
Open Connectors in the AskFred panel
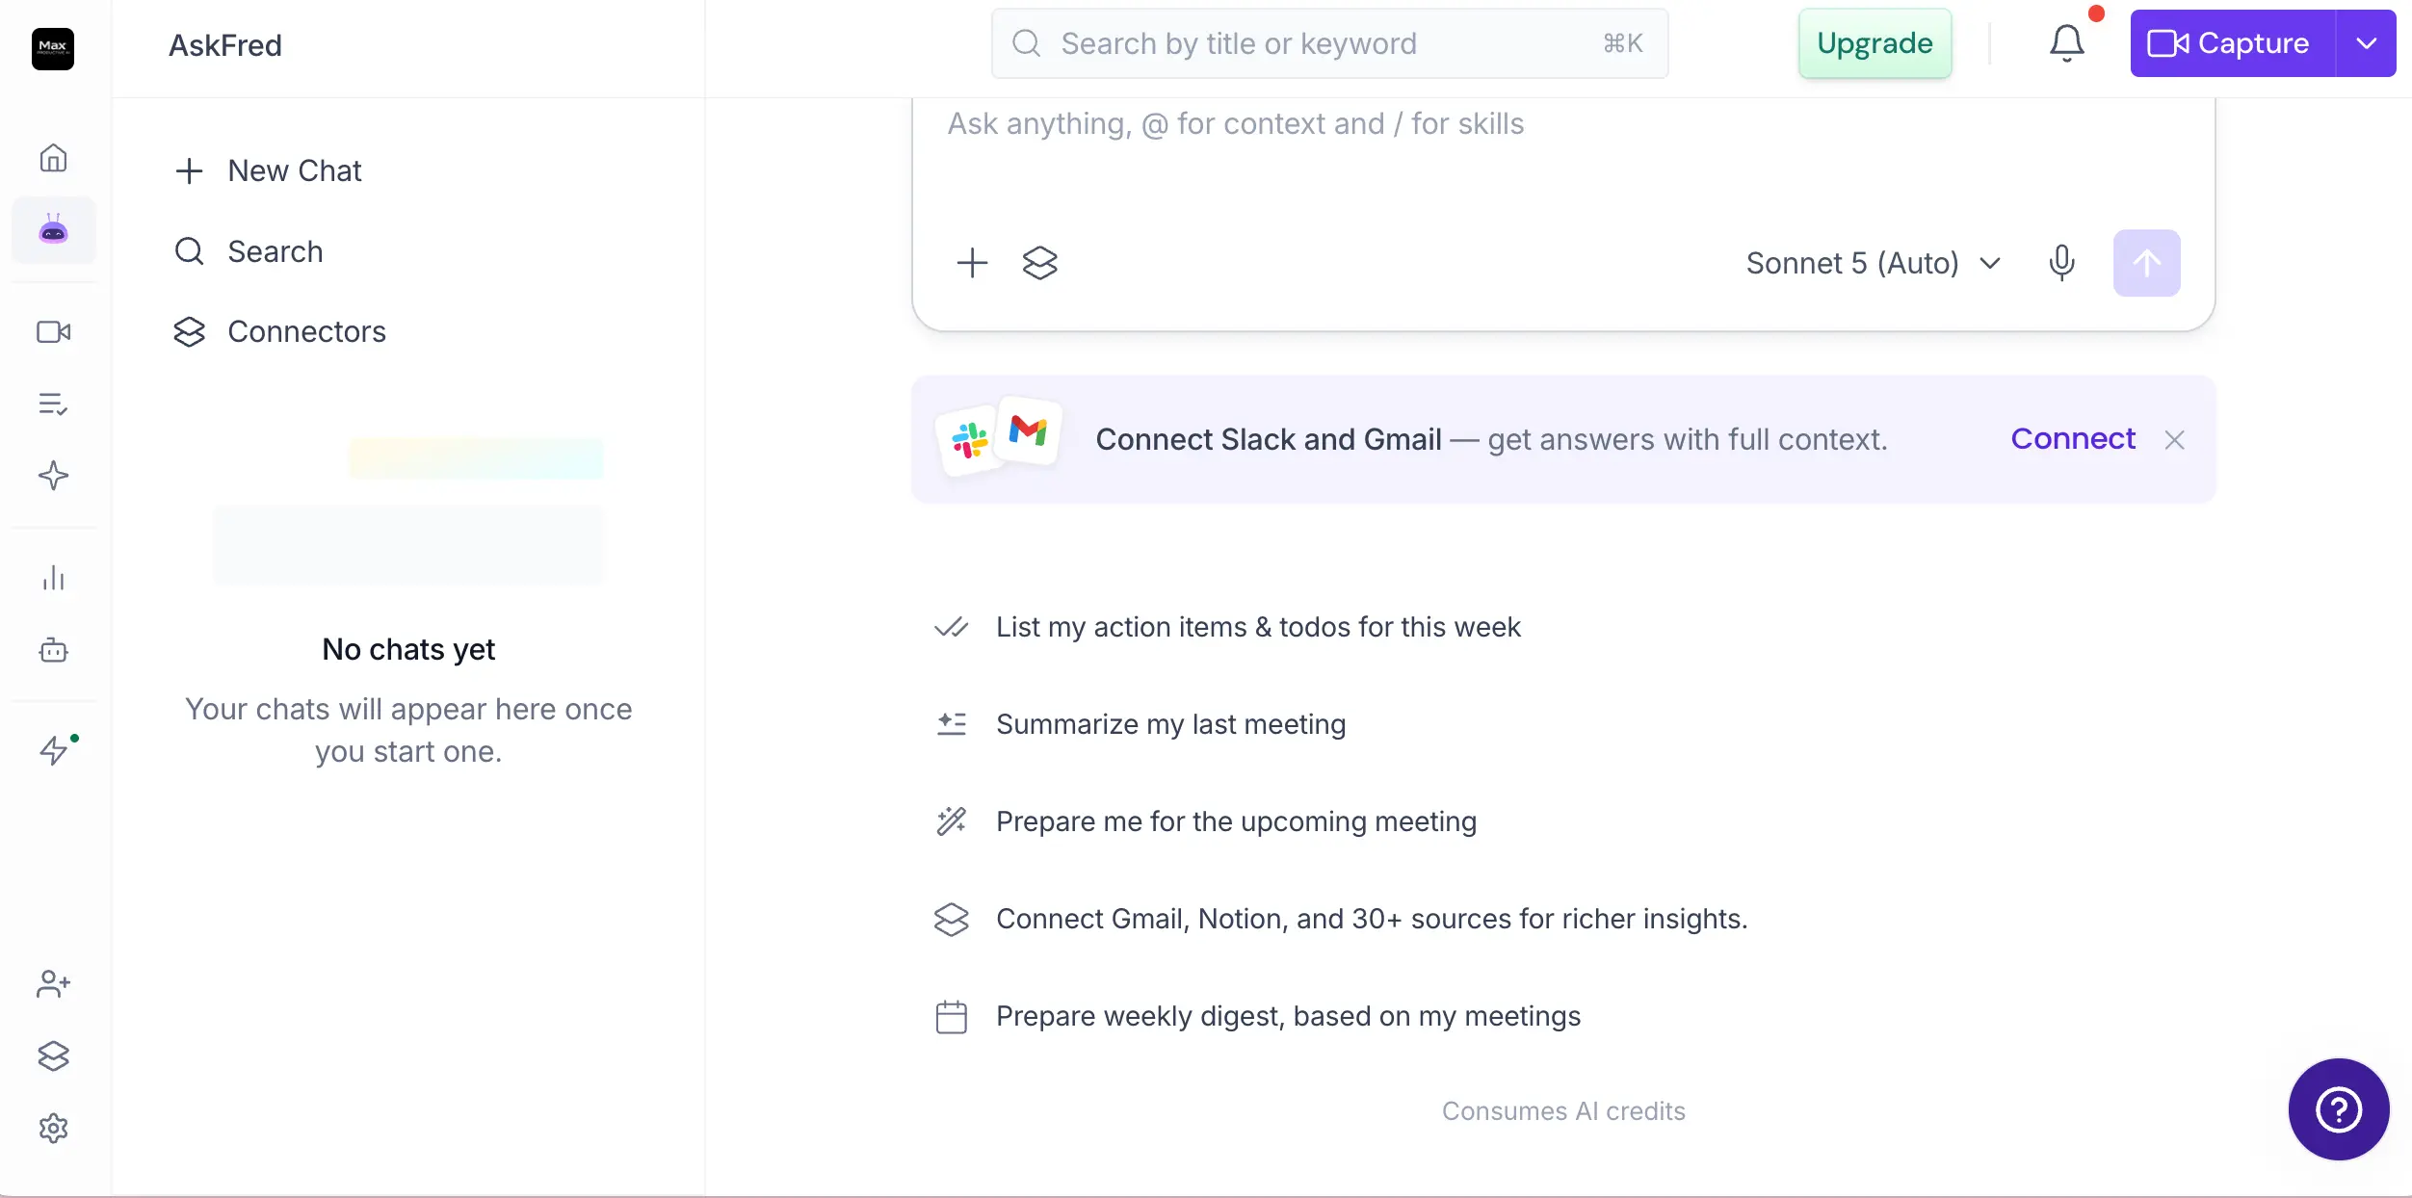pos(279,332)
